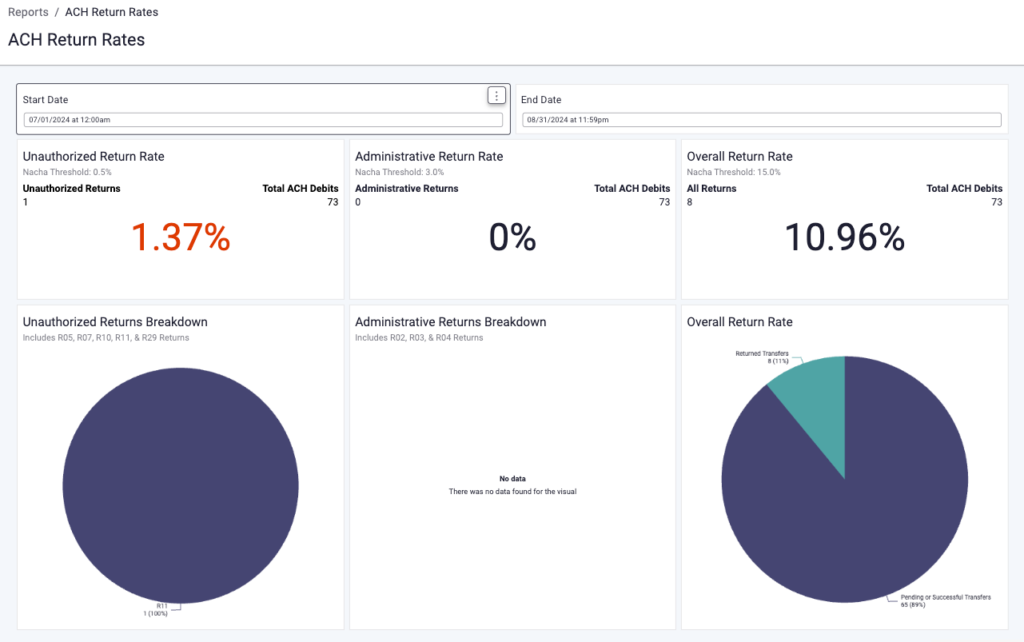
Task: Click the 10.96% overall return rate value
Action: pos(844,238)
